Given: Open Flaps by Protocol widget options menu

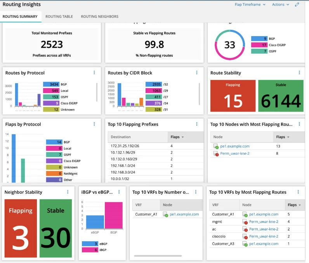Looking at the screenshot, I should tap(94, 124).
